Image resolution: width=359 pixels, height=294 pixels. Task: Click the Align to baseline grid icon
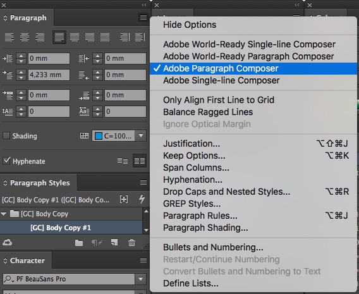click(x=140, y=161)
